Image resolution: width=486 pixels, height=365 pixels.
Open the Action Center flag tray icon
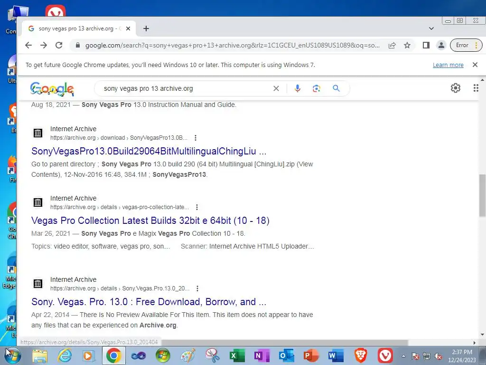pyautogui.click(x=415, y=356)
